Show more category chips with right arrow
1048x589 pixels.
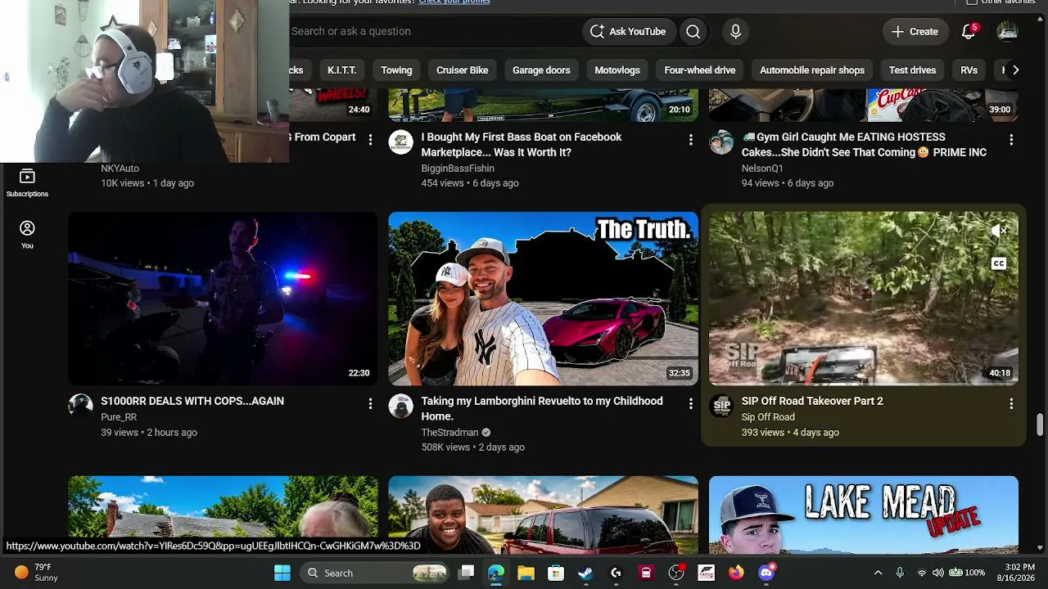pos(1015,70)
